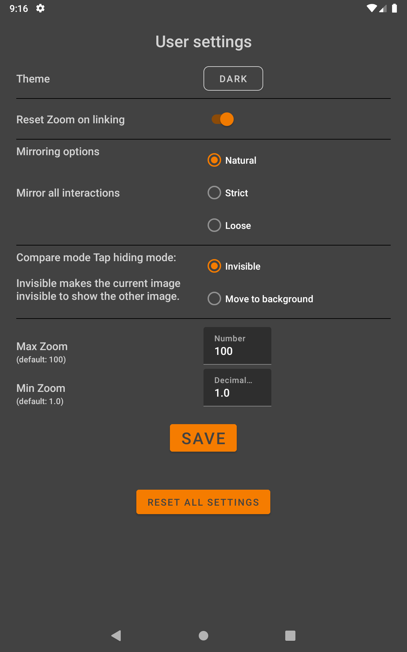The width and height of the screenshot is (407, 652).
Task: Tap the battery status icon
Action: click(394, 8)
